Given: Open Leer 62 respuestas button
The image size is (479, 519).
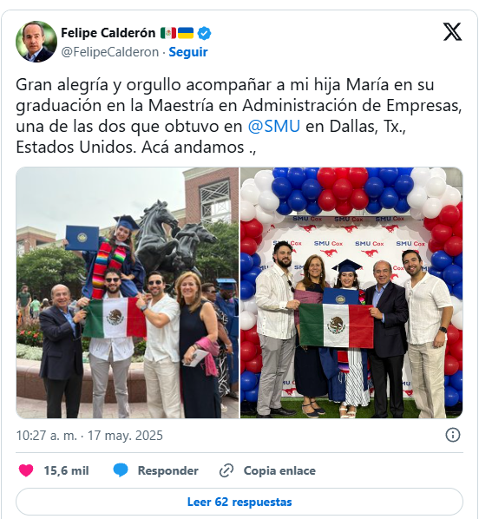Looking at the screenshot, I should (239, 502).
